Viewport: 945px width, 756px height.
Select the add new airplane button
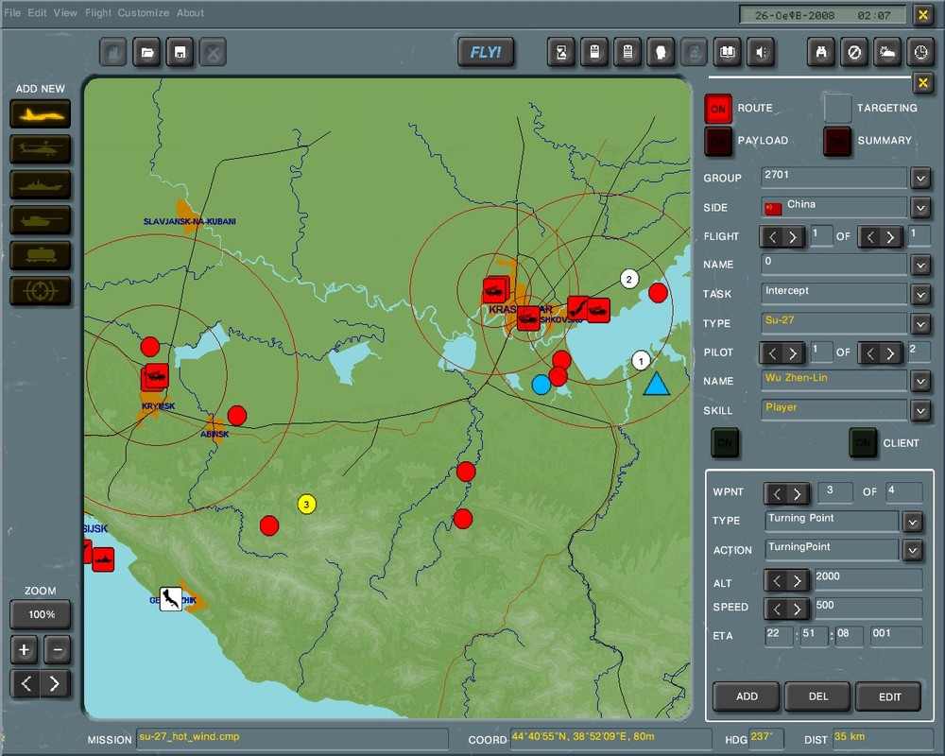point(41,113)
